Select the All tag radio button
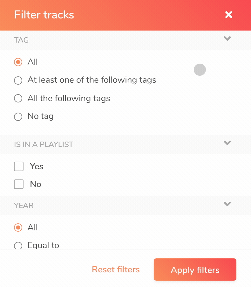This screenshot has height=287, width=251. (18, 62)
